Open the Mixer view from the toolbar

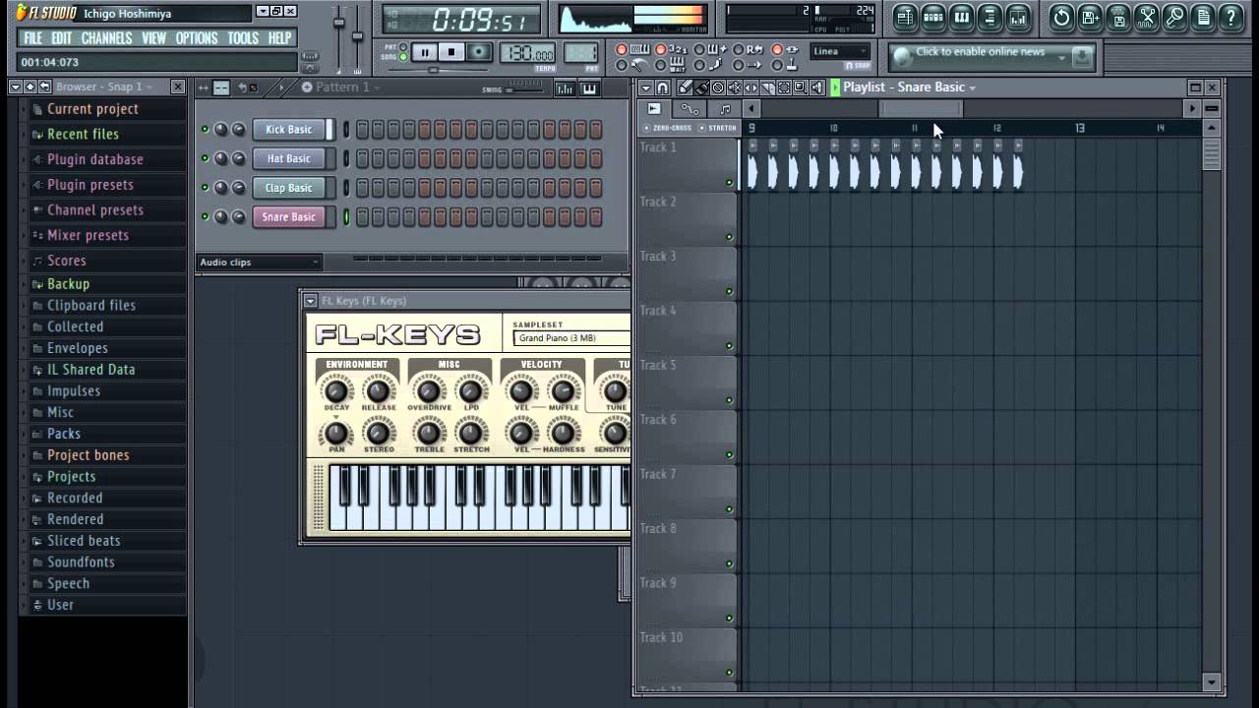pyautogui.click(x=1018, y=17)
